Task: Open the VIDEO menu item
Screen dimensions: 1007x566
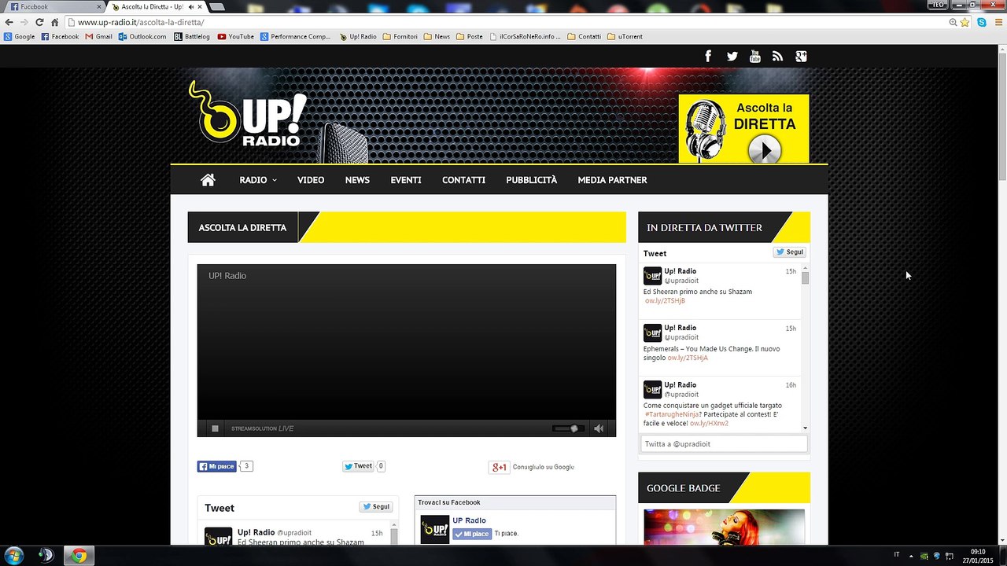Action: click(311, 180)
